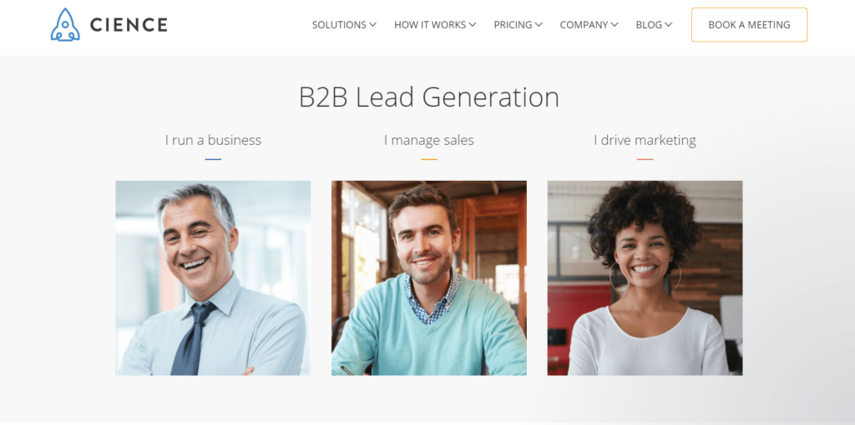Select the I run a business heading
This screenshot has width=855, height=425.
coord(213,140)
